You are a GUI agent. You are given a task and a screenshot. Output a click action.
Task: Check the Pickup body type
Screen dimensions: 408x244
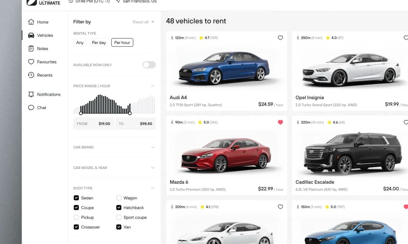(x=76, y=217)
